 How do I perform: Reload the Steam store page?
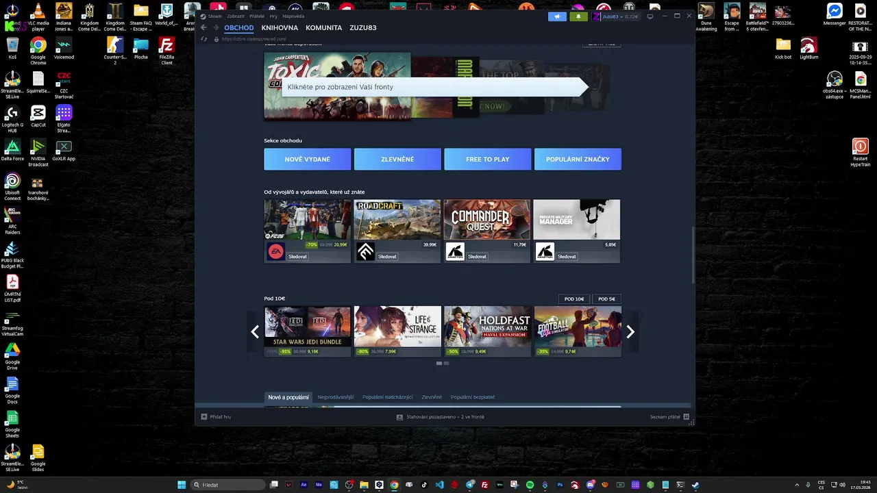tap(204, 39)
